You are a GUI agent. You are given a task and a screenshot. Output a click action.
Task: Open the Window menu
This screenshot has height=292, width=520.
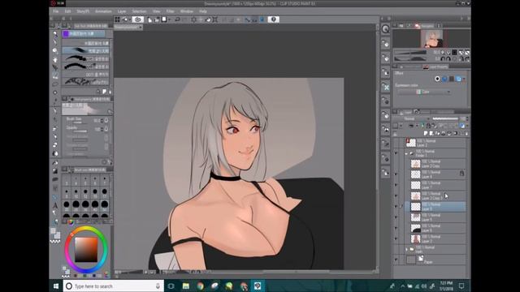coord(187,11)
